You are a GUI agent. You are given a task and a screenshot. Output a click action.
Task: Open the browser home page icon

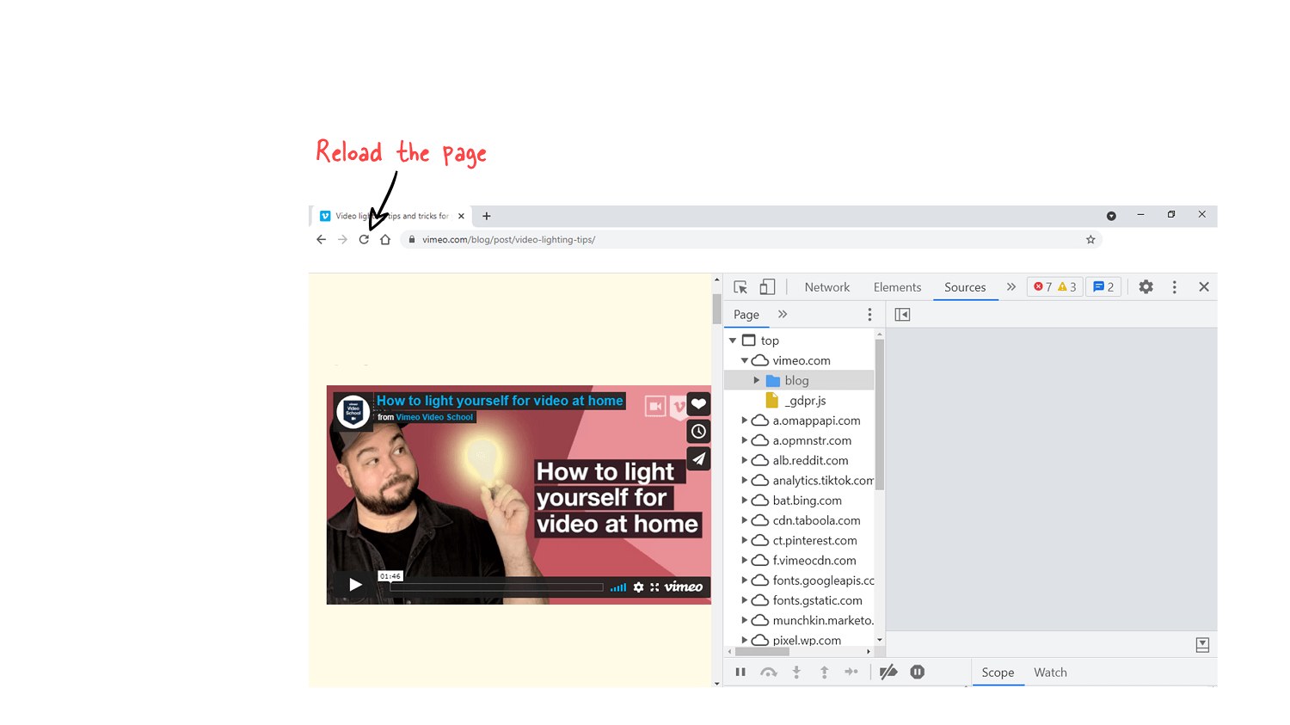point(385,240)
